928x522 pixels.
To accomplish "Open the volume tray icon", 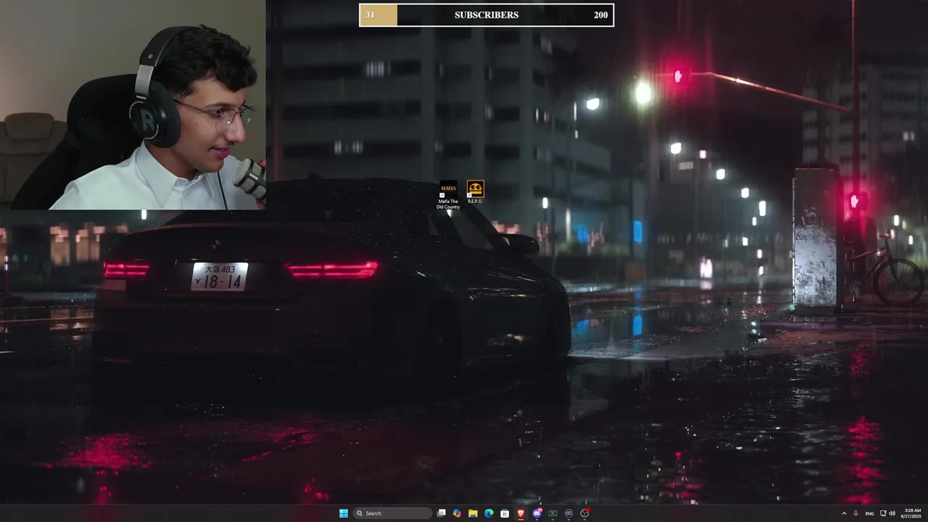I will [892, 513].
